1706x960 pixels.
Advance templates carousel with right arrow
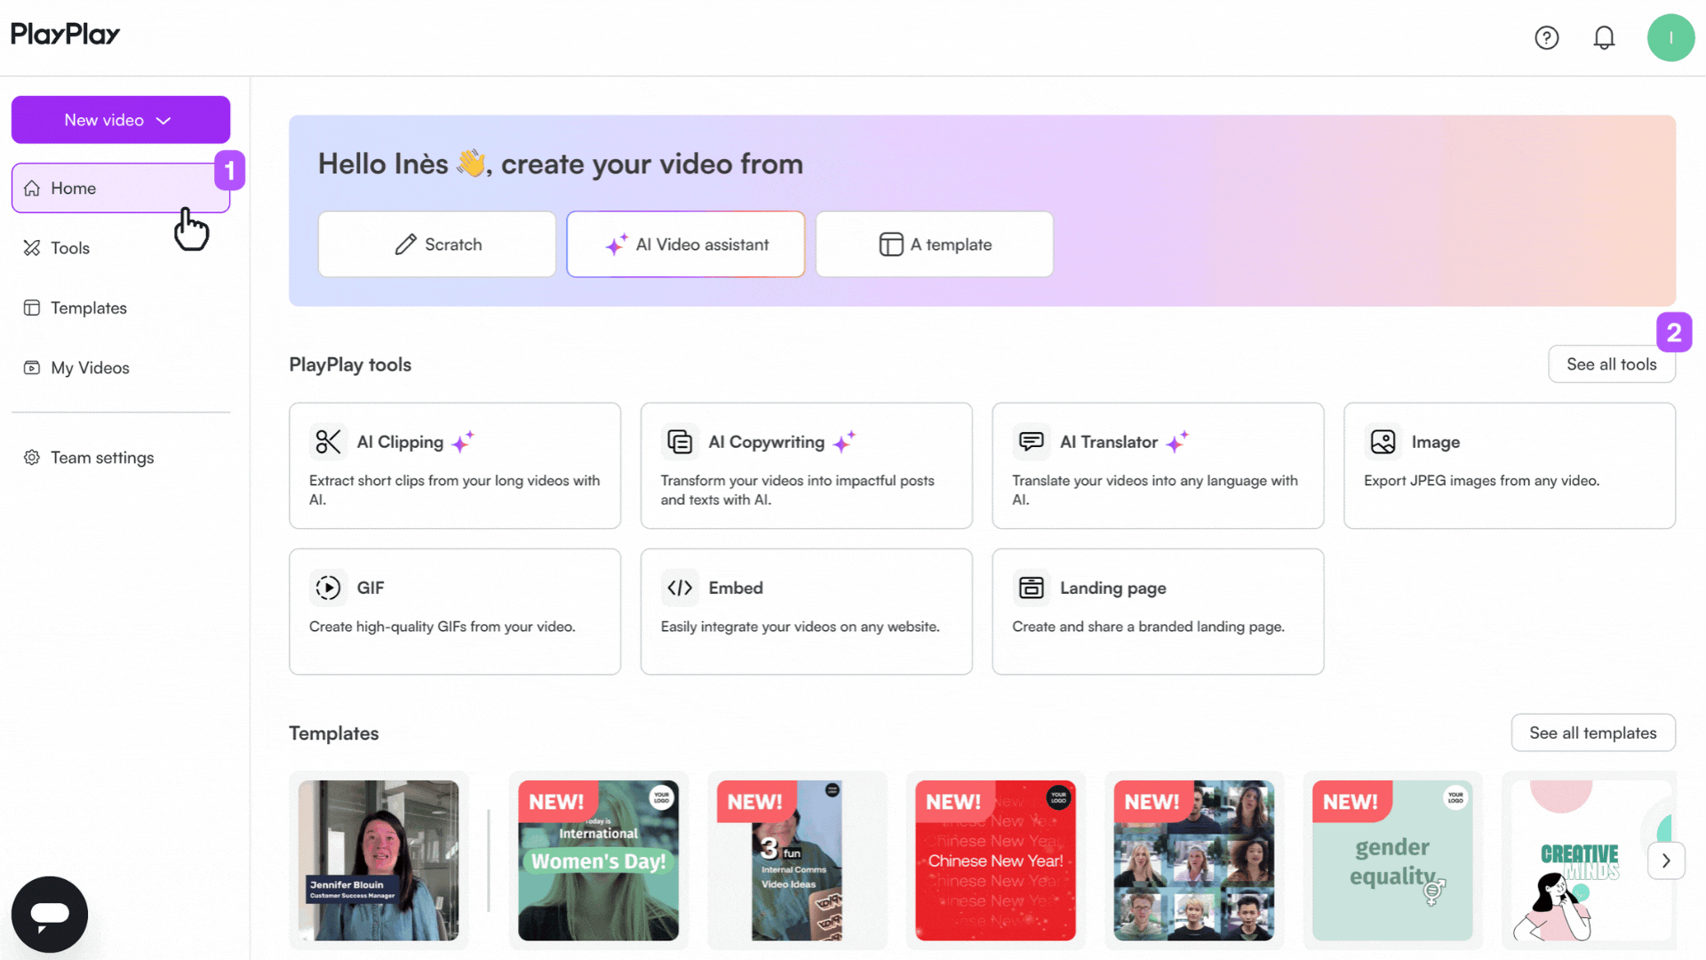[x=1666, y=860]
